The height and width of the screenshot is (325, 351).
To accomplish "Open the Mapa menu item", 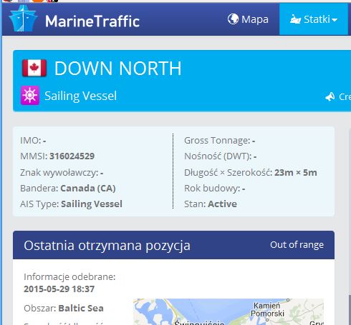I will tap(248, 19).
